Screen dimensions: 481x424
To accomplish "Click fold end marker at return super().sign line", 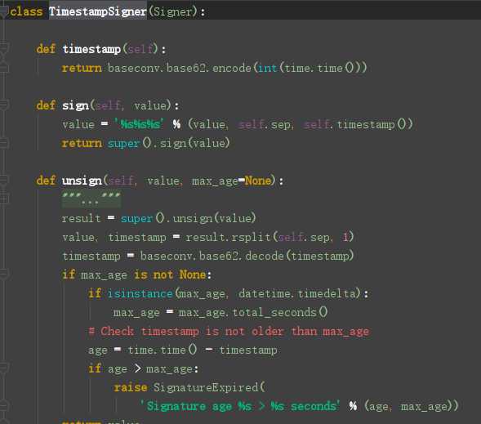I will [x=4, y=143].
